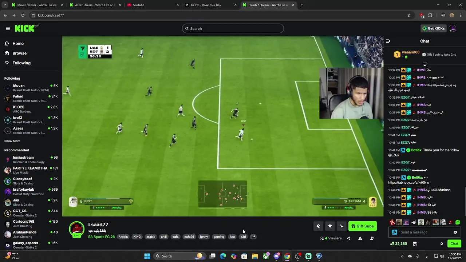
Task: Open browser extensions puzzle icon
Action: tap(430, 15)
